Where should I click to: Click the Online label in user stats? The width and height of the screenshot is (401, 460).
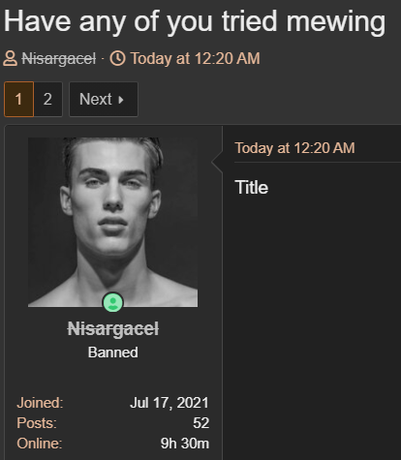click(40, 444)
